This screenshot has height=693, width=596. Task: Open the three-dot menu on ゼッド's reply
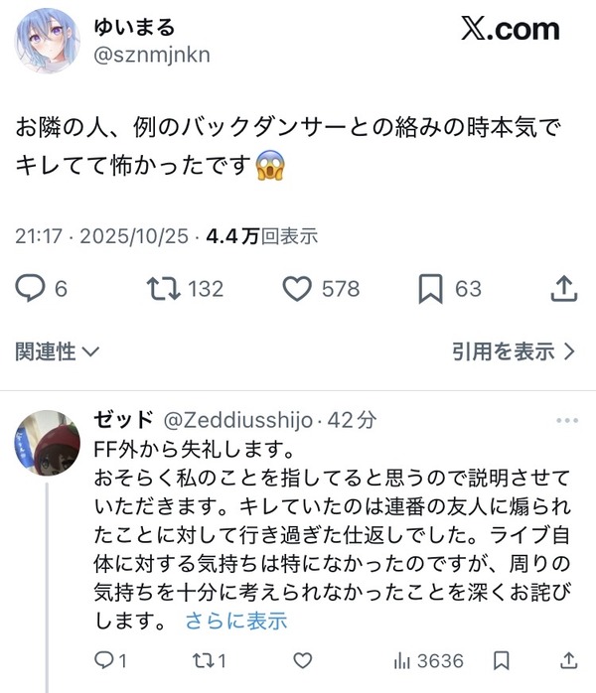point(567,420)
